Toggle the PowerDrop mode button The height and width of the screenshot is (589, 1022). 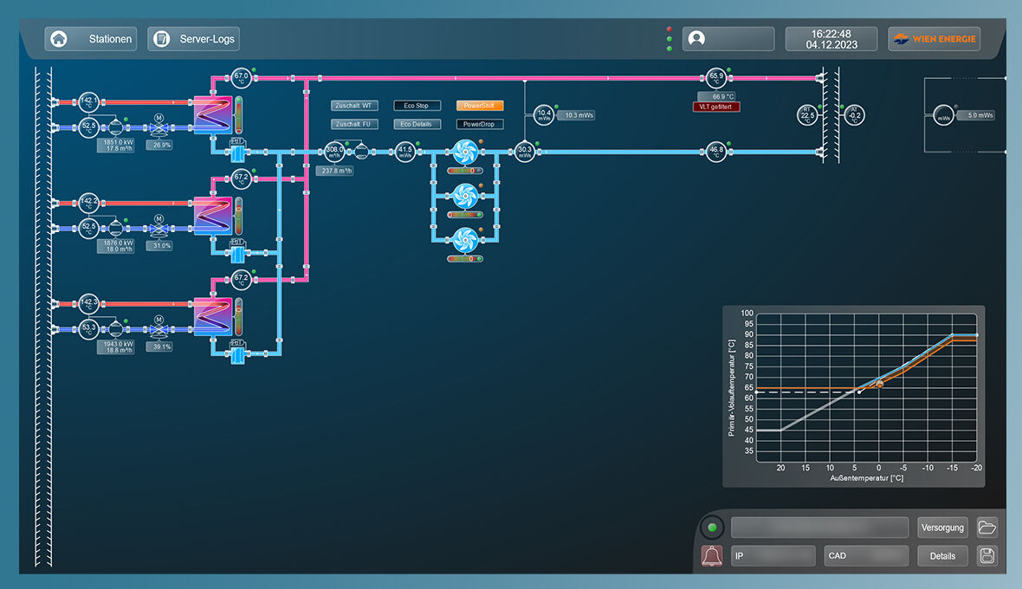(x=480, y=124)
